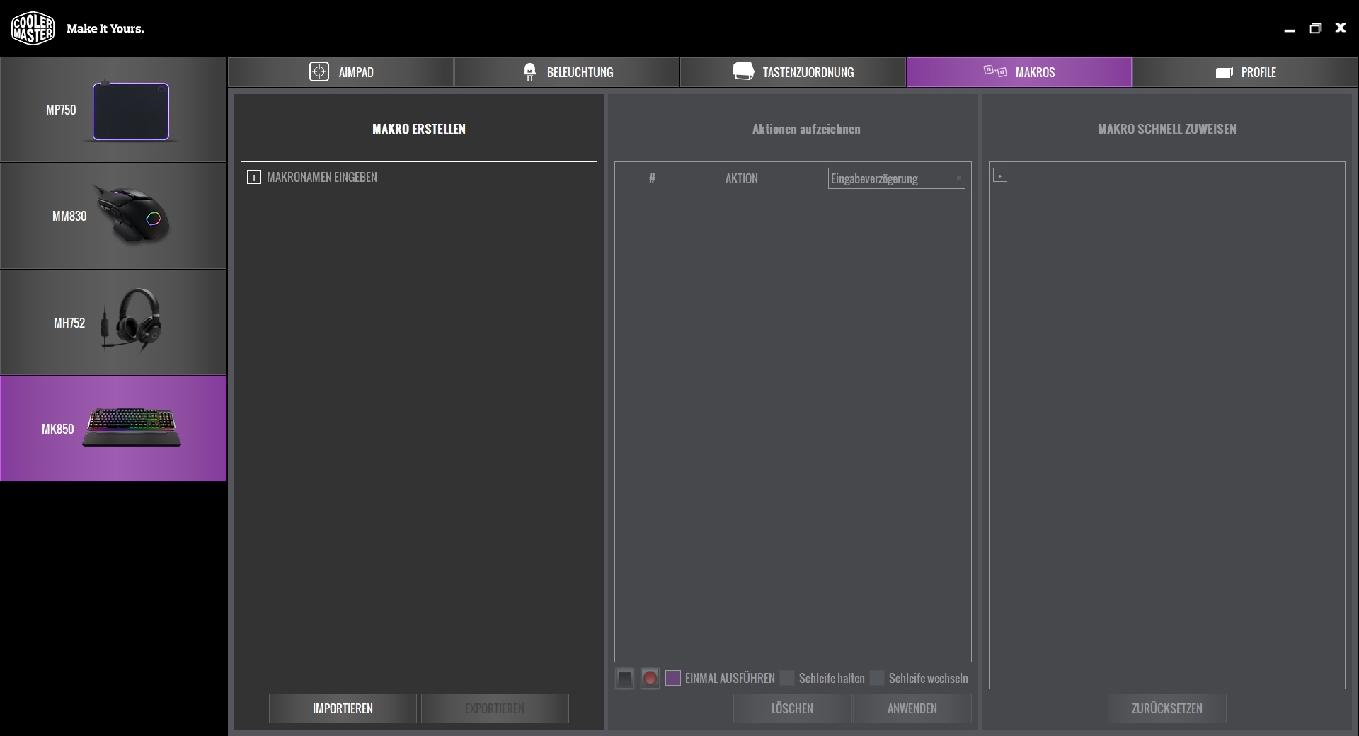Screen dimensions: 1359x736
Task: Select the MM830 mouse device
Action: (113, 217)
